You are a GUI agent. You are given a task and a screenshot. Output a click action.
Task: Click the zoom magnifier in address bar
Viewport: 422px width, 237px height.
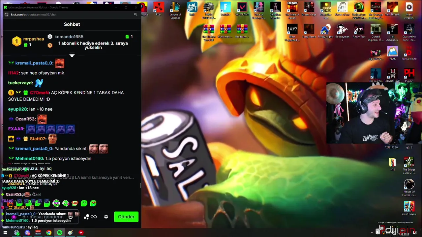pos(136,14)
